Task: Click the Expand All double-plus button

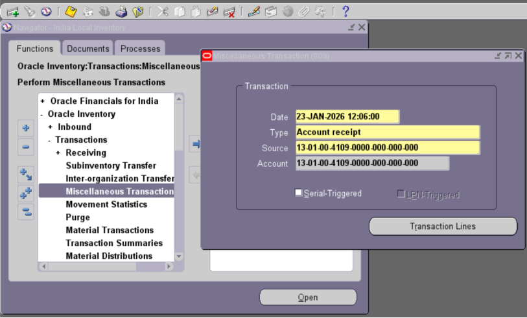Action: 26,193
